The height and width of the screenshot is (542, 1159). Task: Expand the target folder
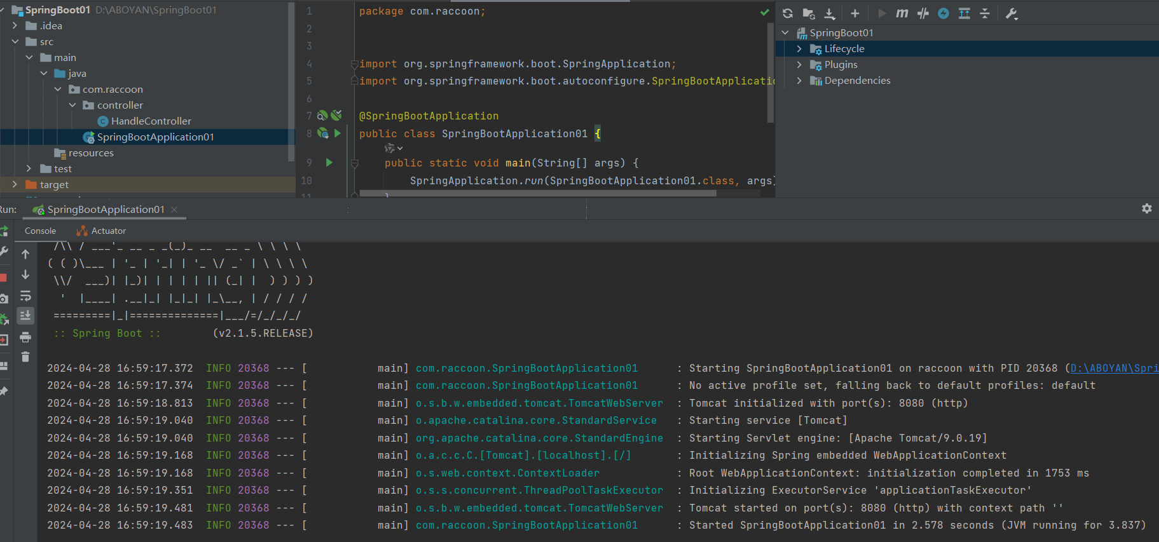coord(15,185)
